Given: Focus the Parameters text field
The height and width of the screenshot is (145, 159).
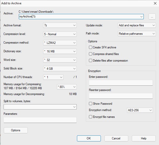Looking at the screenshot, I should (40, 120).
